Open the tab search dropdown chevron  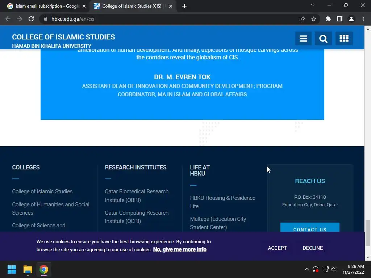(313, 5)
